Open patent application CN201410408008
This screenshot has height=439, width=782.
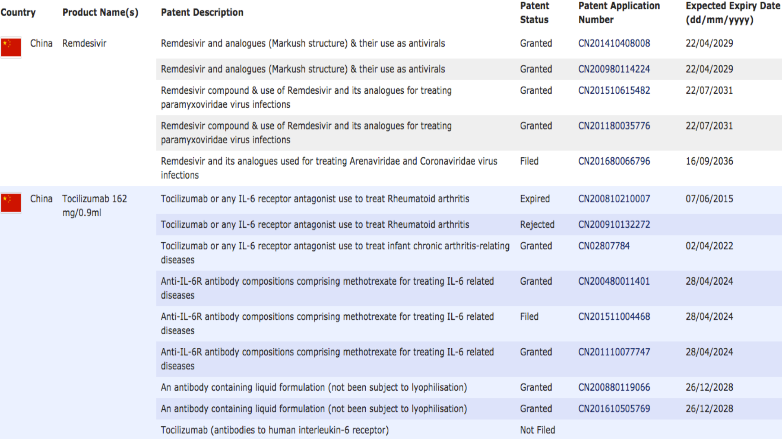click(614, 44)
